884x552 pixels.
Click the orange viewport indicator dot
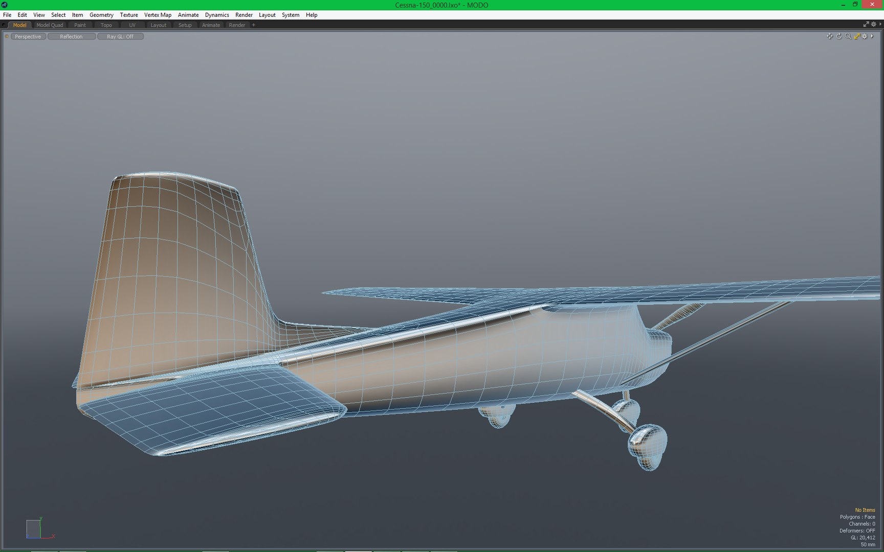(x=7, y=36)
